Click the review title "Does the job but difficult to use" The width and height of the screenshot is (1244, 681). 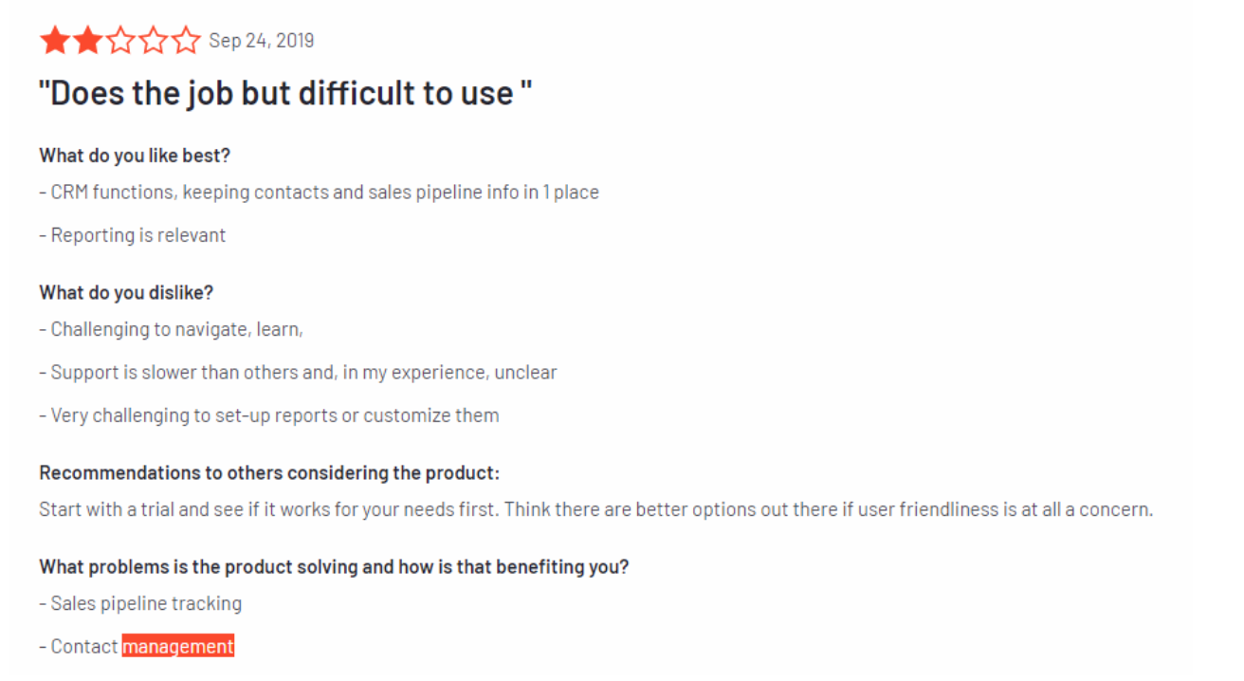285,93
